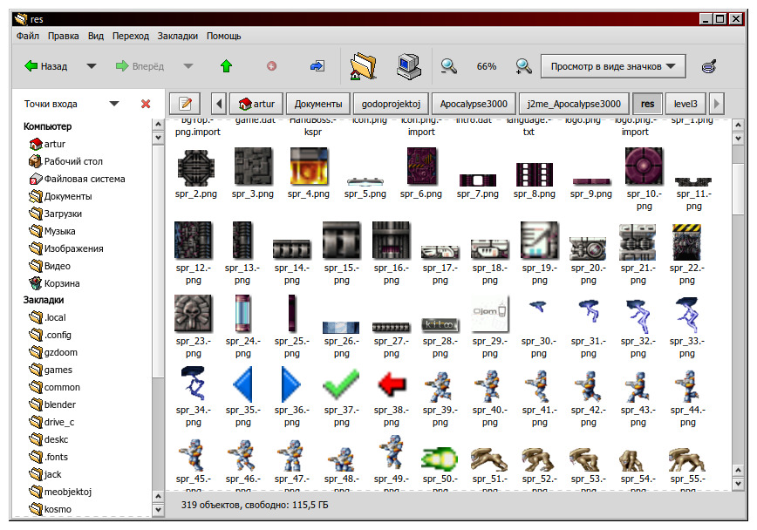
Task: Zoom in with the plus magnifier
Action: coord(523,66)
